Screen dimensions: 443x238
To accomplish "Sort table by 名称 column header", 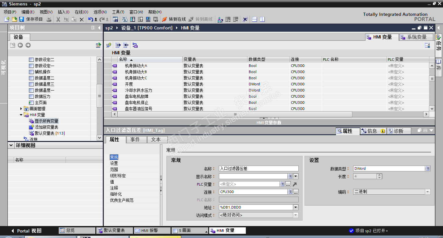I will pos(150,59).
